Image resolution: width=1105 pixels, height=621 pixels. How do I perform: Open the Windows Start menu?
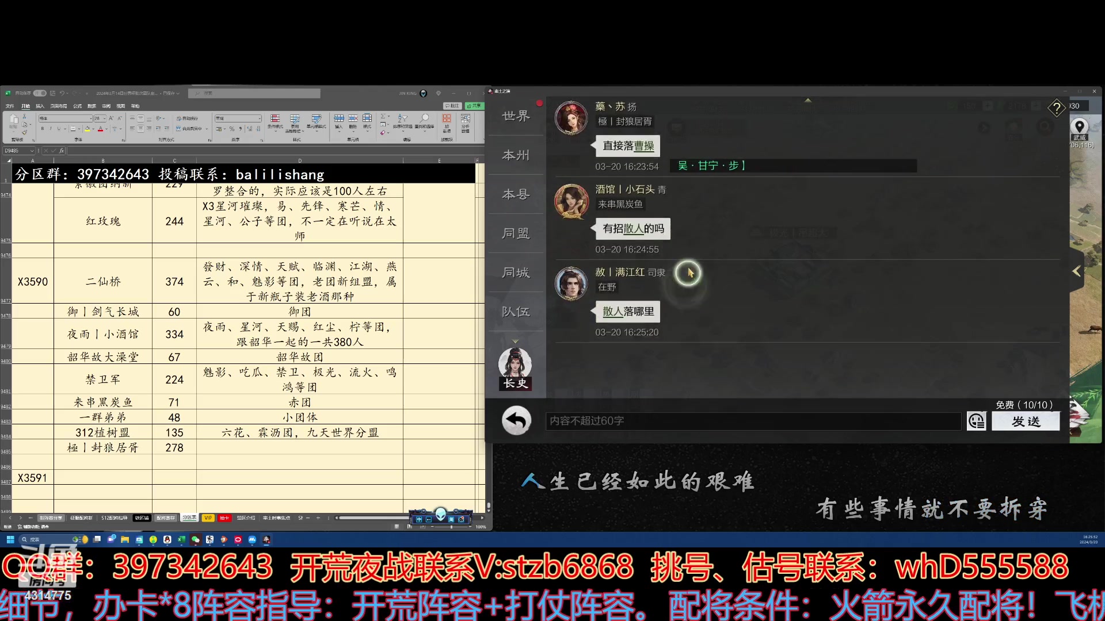point(10,539)
